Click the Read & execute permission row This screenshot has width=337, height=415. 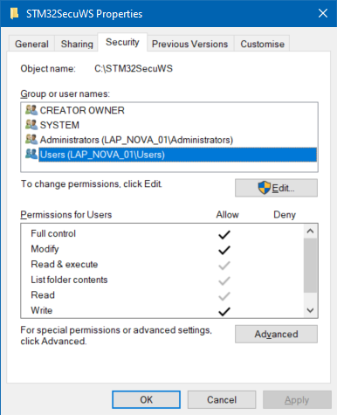pos(162,264)
